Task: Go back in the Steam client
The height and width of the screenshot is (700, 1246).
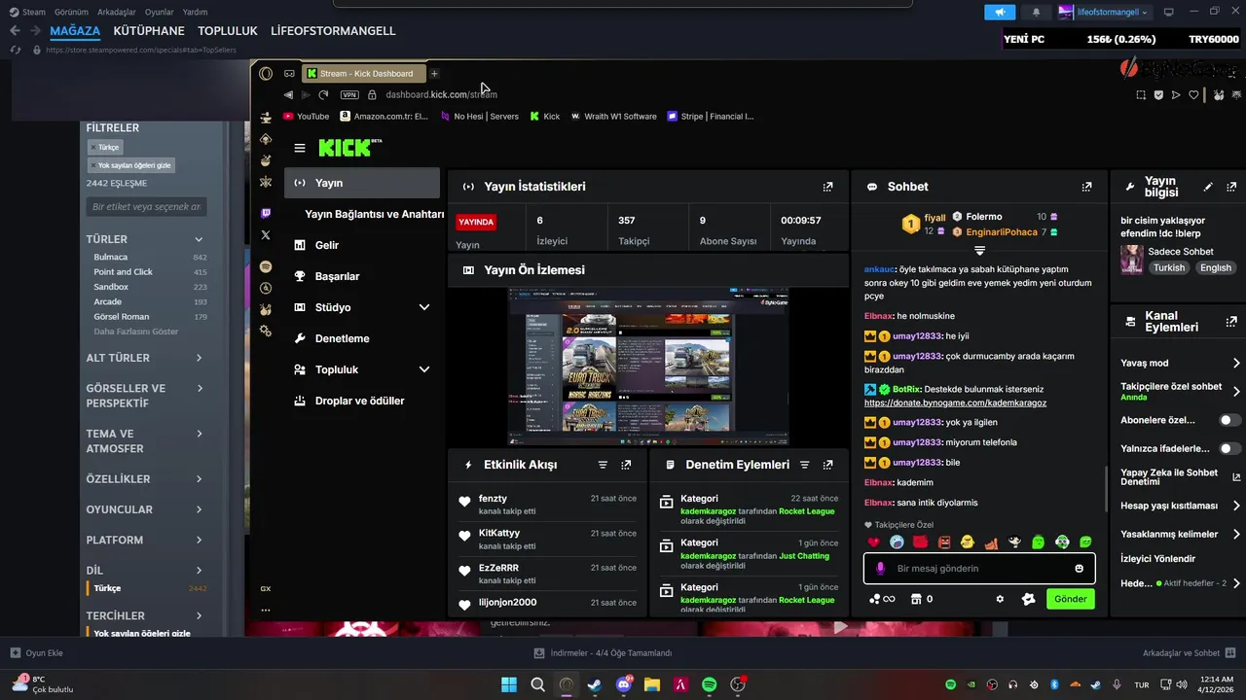Action: [x=14, y=31]
